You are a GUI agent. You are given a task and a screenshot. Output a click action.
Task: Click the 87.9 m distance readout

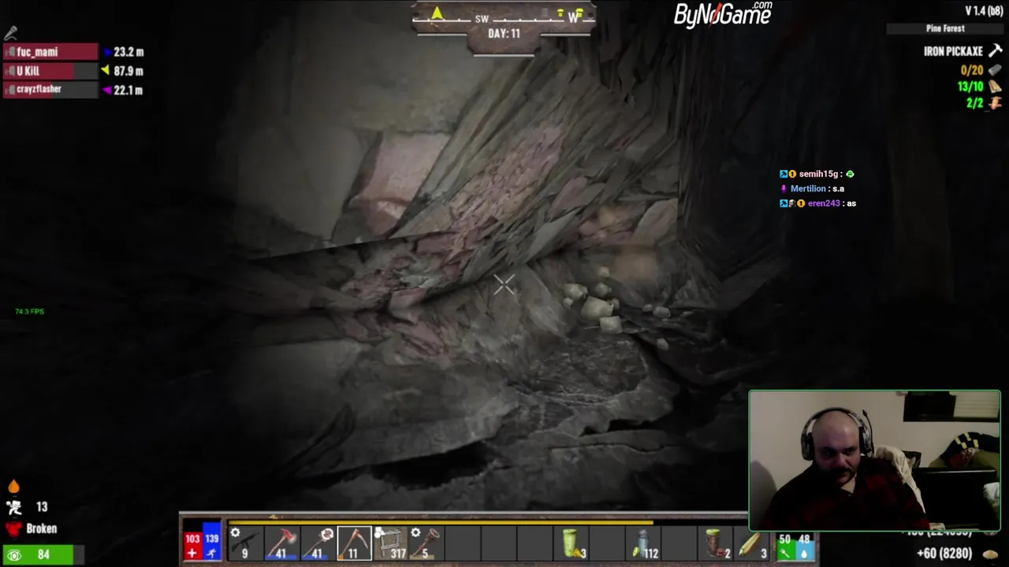pos(128,71)
